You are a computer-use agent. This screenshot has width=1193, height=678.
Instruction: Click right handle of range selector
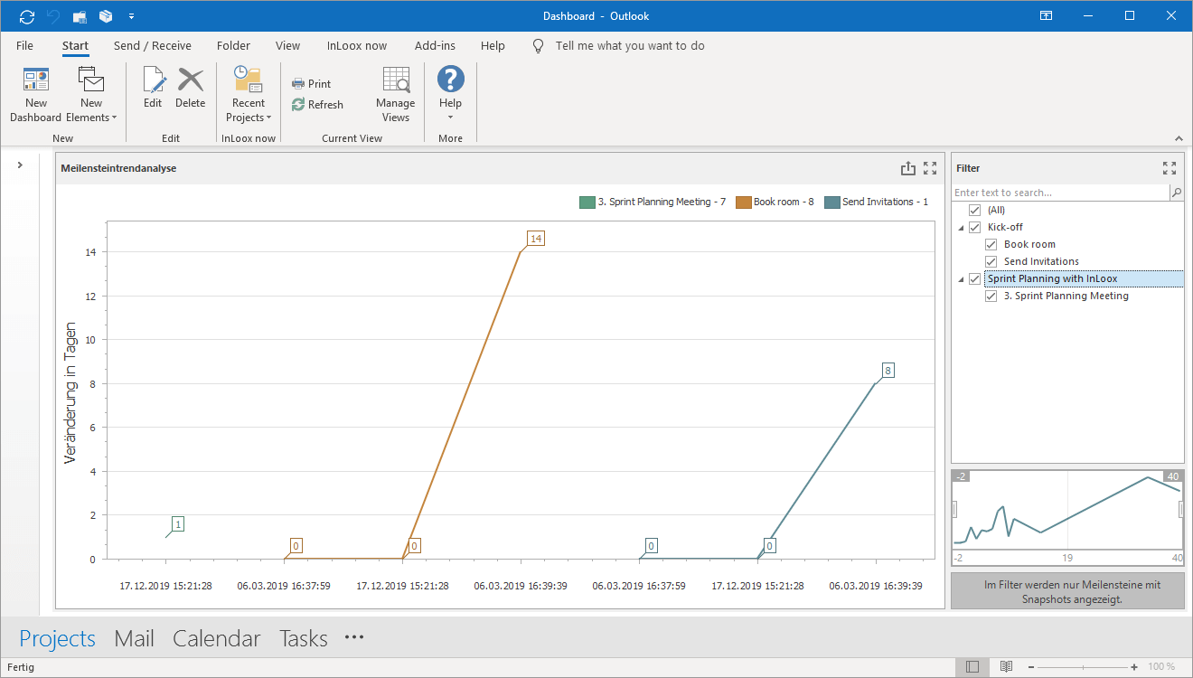coord(1181,510)
